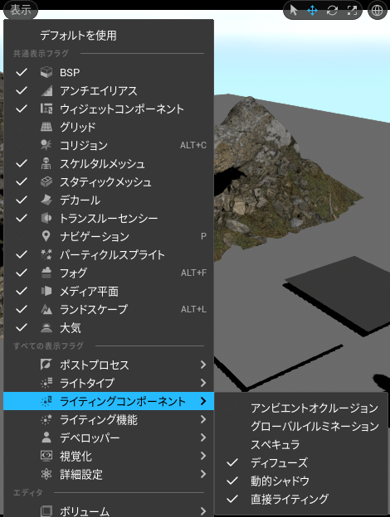Click the パーティクルスプライト icon
This screenshot has height=517, width=390.
coord(46,254)
